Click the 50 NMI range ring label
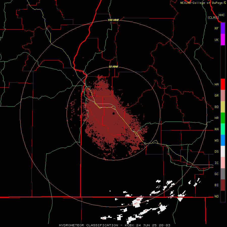Viewport: 227px width, 227px height. (x=113, y=67)
